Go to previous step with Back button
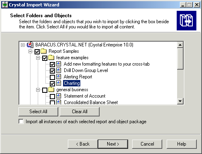 coord(83,144)
